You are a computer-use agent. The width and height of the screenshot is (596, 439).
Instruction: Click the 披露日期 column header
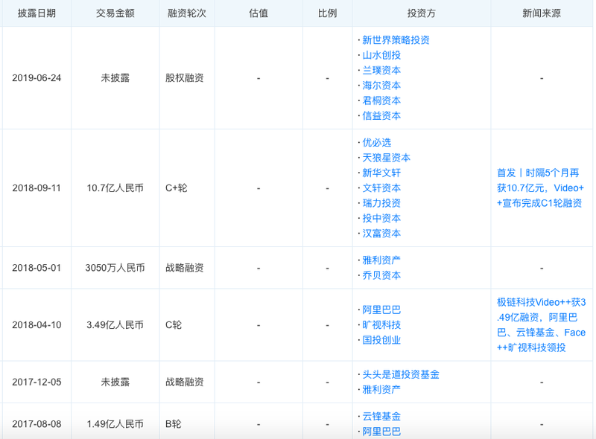tap(37, 13)
